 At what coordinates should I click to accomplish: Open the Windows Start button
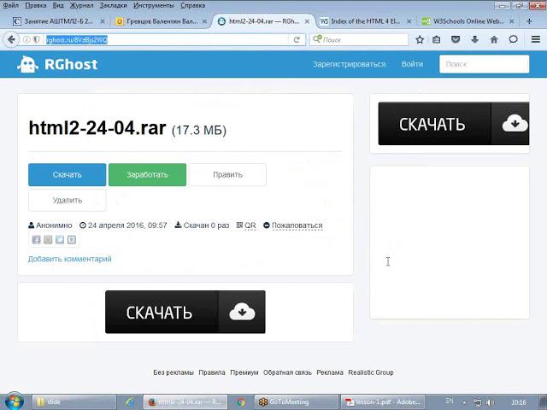point(15,401)
